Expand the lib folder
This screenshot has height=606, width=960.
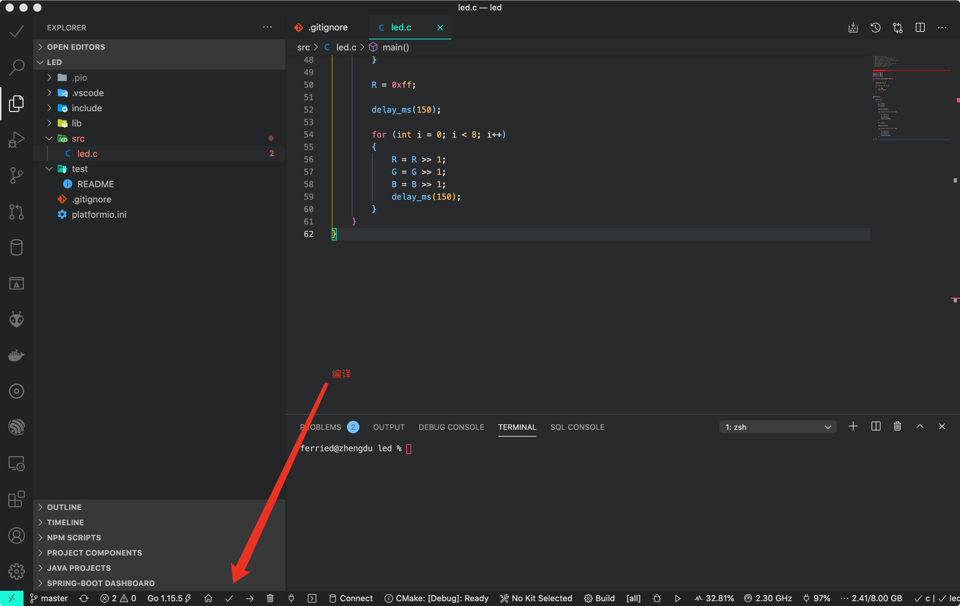click(159, 123)
